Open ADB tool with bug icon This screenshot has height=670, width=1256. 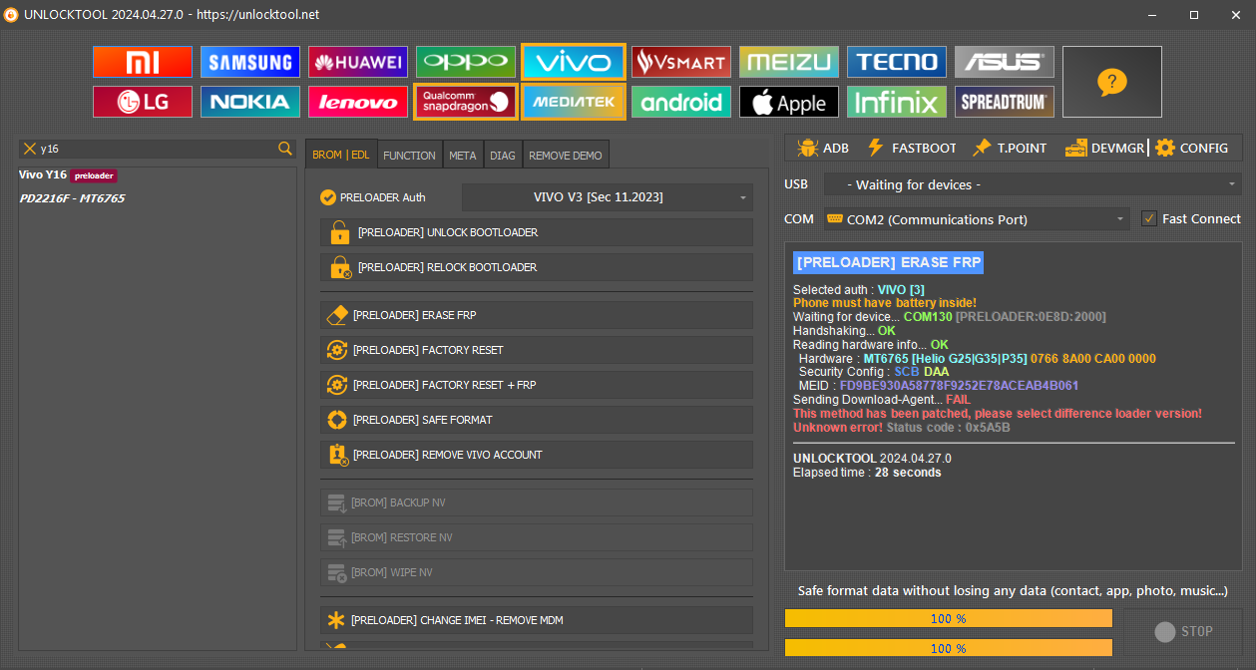tap(824, 148)
